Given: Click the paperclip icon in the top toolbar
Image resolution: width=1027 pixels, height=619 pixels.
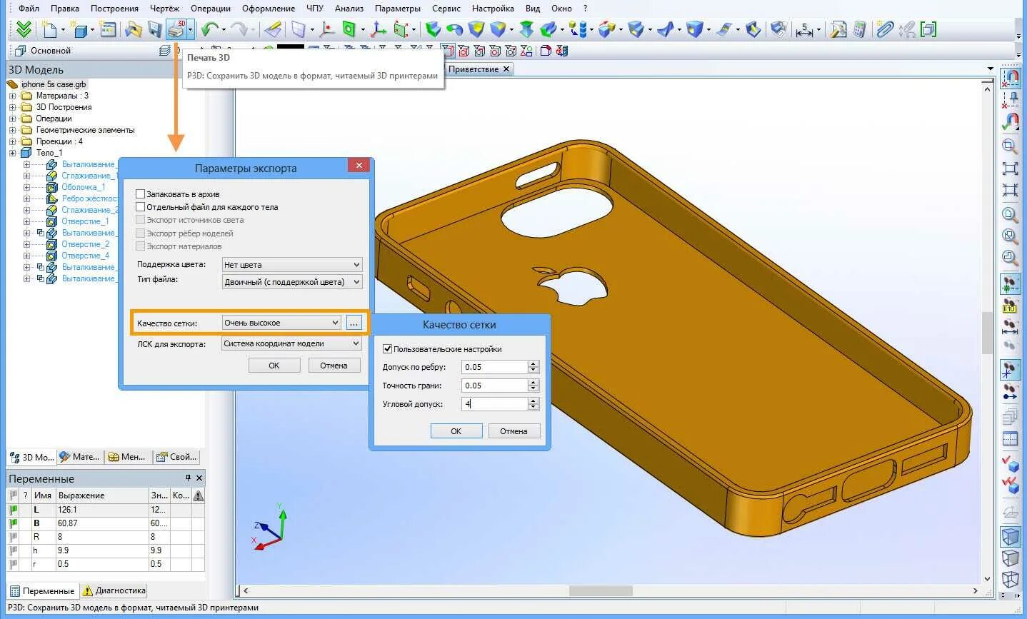Looking at the screenshot, I should pyautogui.click(x=885, y=29).
